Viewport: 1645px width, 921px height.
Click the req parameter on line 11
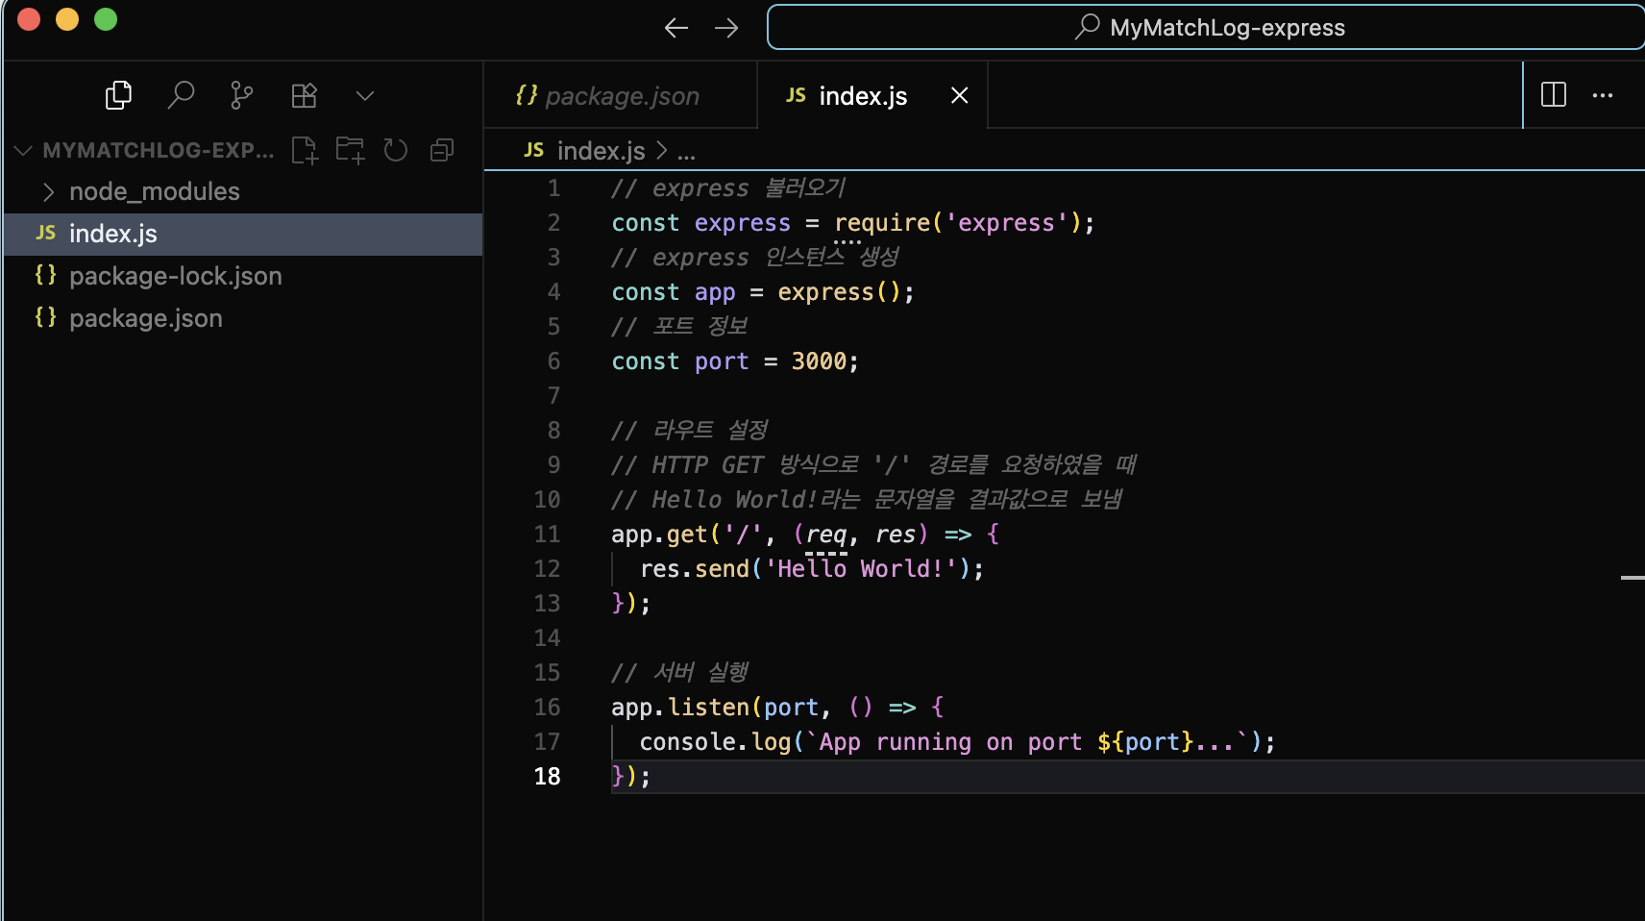[x=826, y=534]
